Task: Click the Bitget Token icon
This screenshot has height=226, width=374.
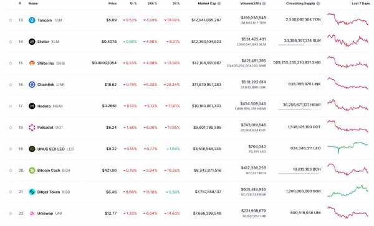Action: point(32,192)
